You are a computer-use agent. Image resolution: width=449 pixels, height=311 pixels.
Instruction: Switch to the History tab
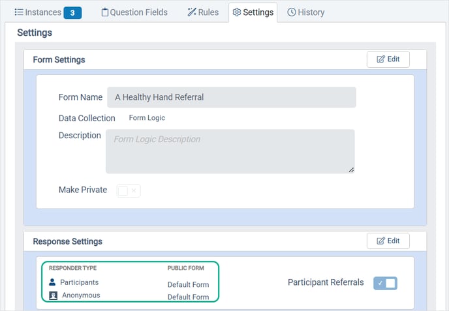coord(305,12)
